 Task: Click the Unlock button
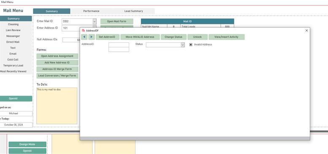pos(197,37)
